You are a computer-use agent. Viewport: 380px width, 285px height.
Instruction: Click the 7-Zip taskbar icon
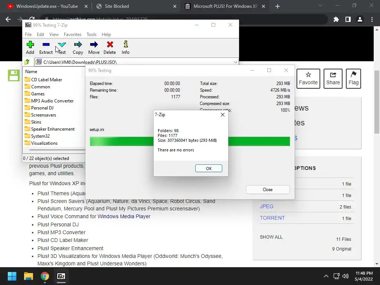(x=61, y=276)
